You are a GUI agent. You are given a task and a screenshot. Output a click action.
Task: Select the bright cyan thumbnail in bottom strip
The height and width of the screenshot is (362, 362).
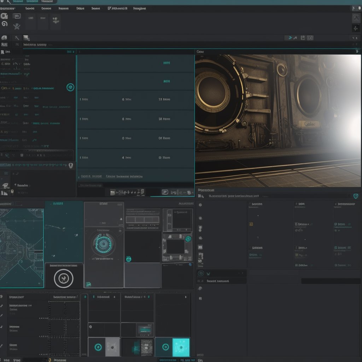[181, 347]
